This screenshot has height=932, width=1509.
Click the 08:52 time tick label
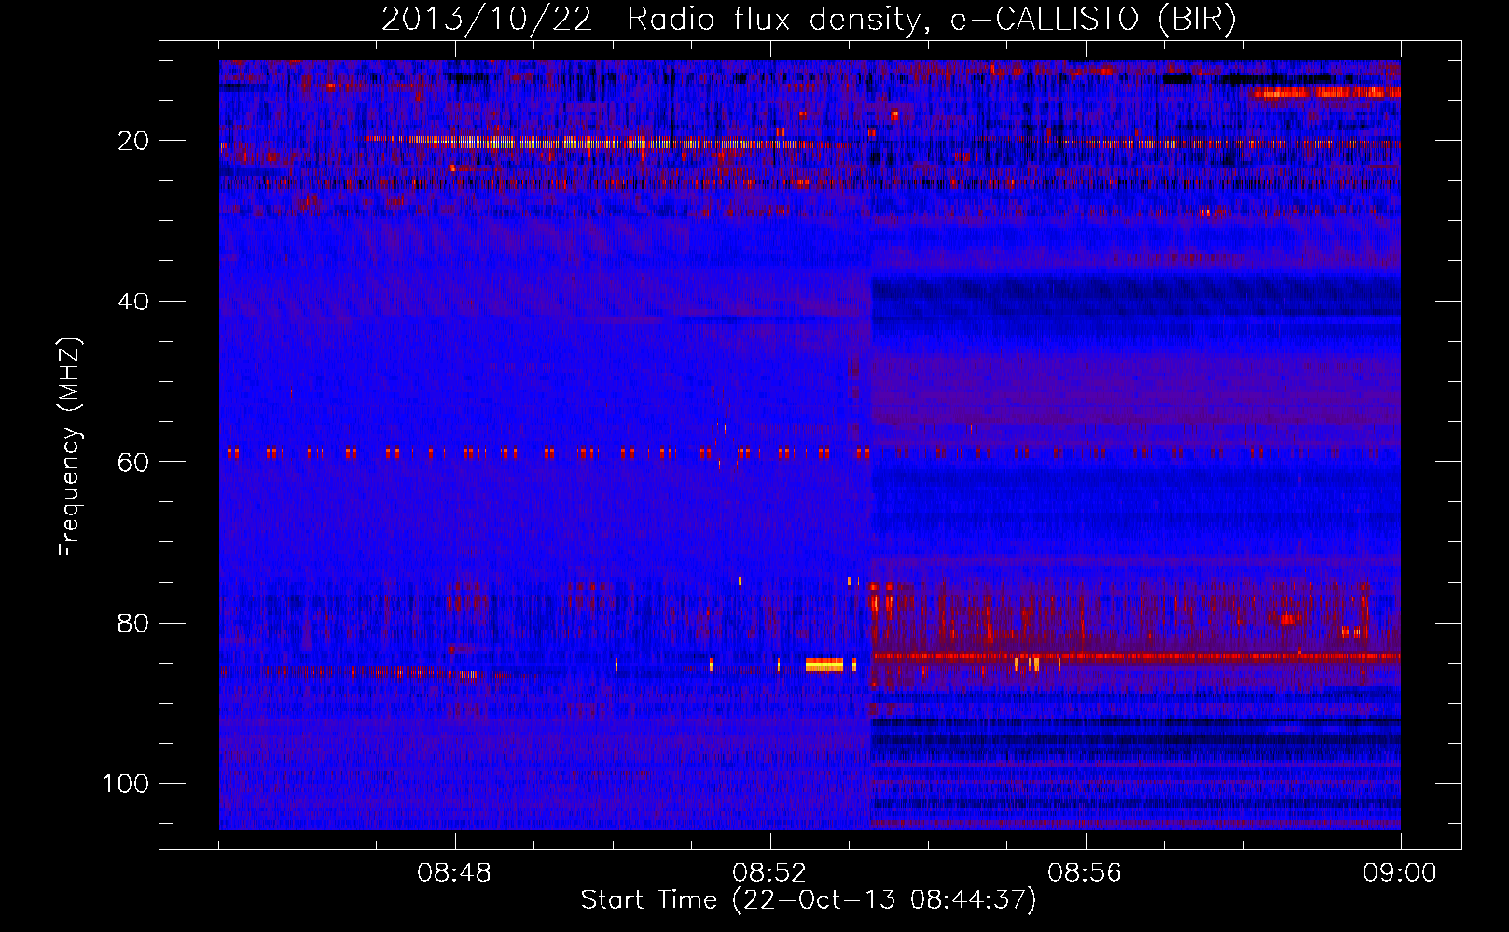point(769,873)
